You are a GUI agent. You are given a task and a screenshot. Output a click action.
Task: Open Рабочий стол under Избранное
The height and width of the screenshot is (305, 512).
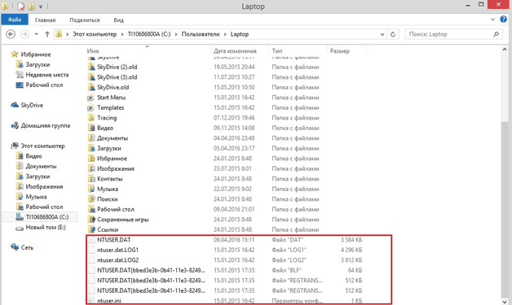point(44,85)
